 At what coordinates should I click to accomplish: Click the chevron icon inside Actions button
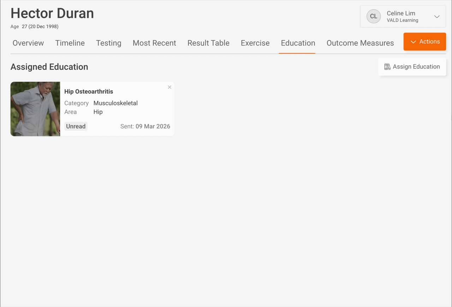pos(413,42)
